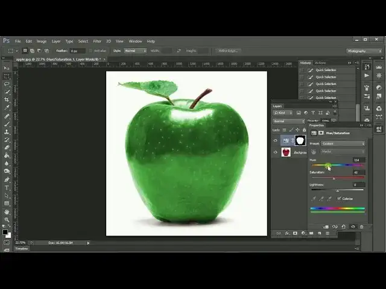Open the tool preset picker arrow
Screen dimensions: 386x289
tap(17, 51)
